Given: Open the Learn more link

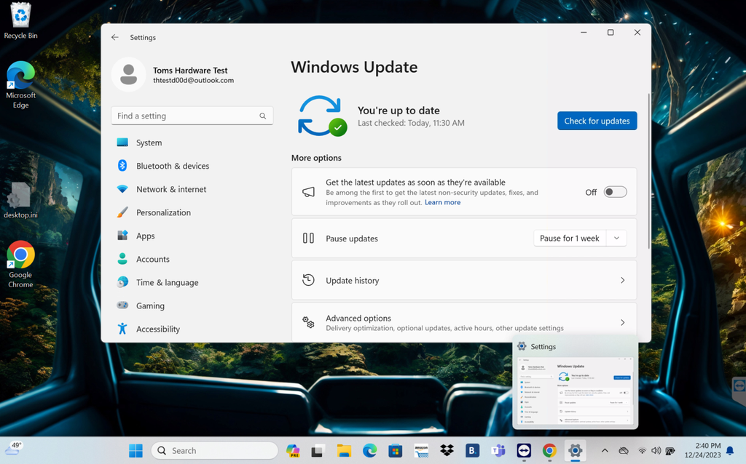Looking at the screenshot, I should pos(442,201).
